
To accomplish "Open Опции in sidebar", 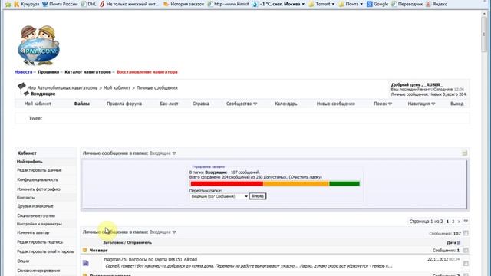I will tap(23, 261).
